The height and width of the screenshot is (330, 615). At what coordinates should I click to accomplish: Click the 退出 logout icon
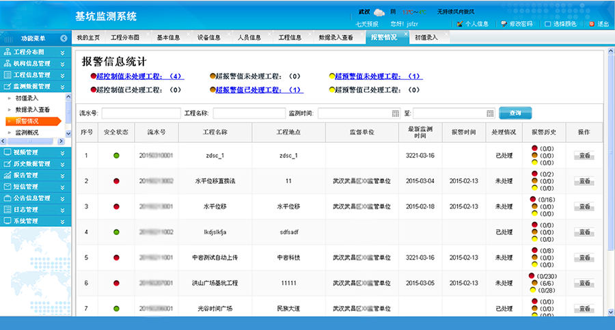(x=592, y=23)
